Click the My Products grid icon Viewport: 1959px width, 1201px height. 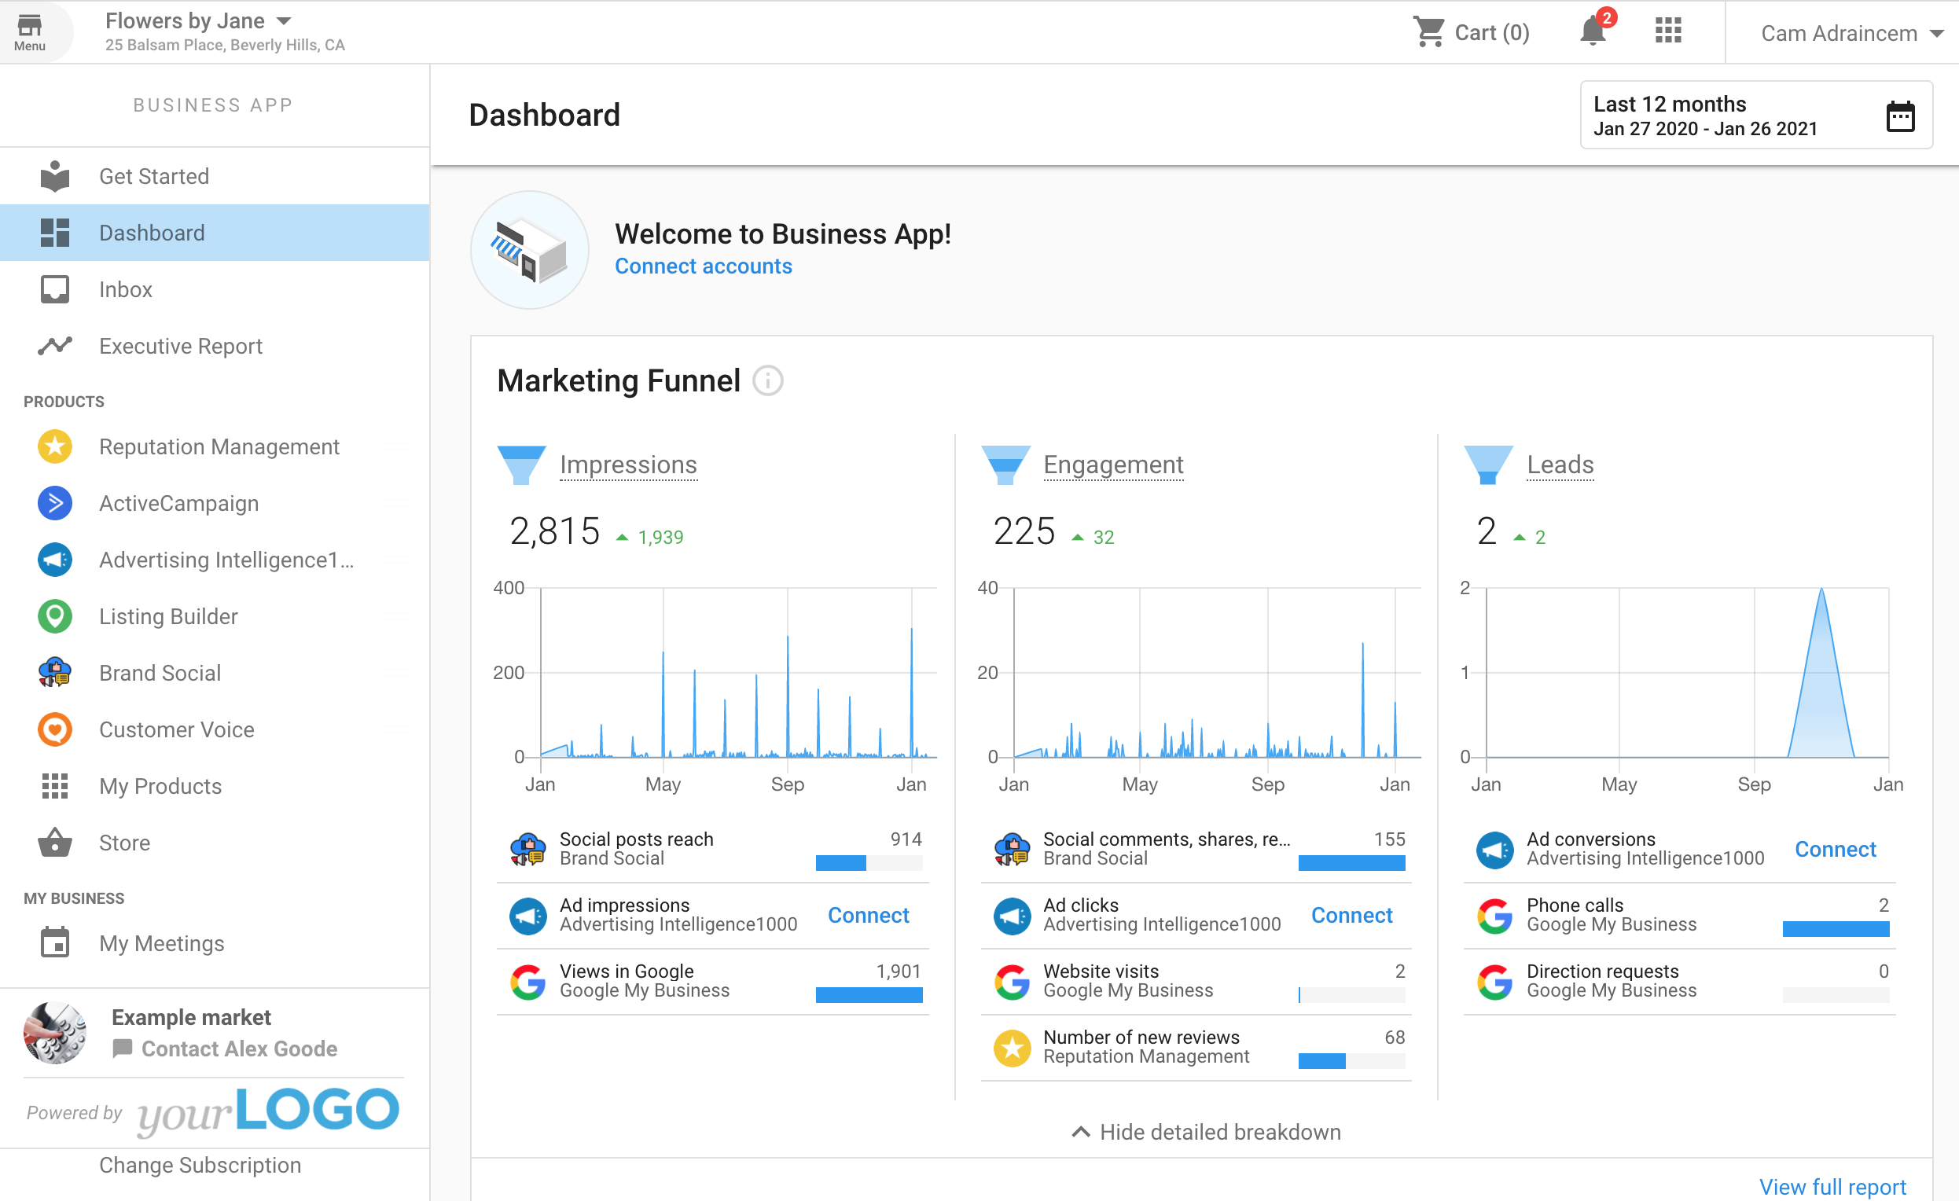(55, 786)
